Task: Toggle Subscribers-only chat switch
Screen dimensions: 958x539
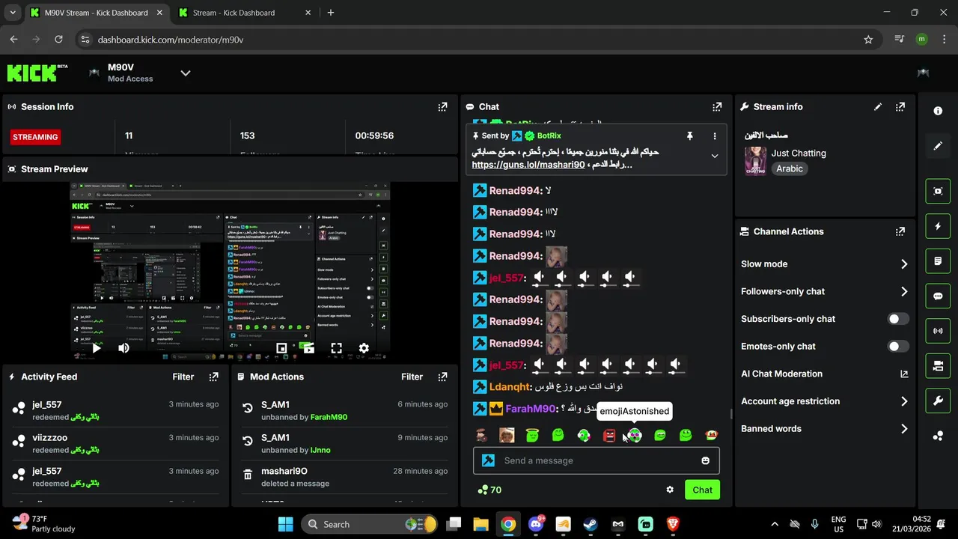Action: point(898,319)
